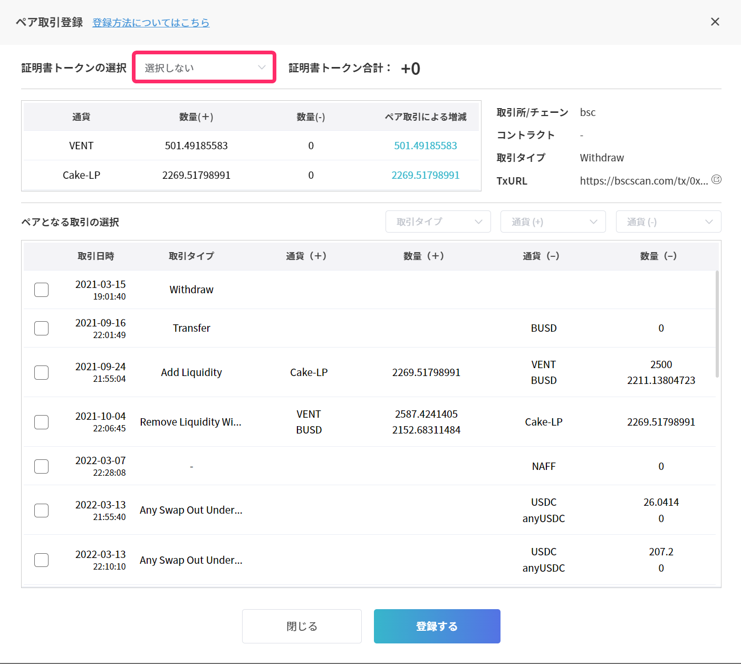Click the Transfer type text
This screenshot has width=741, height=664.
point(191,328)
